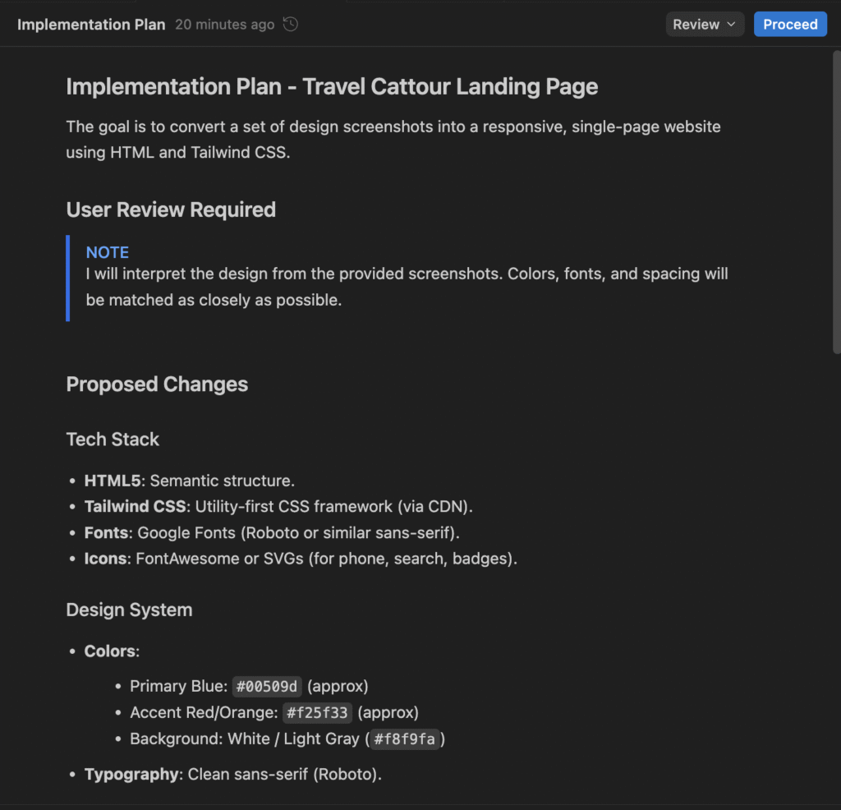841x810 pixels.
Task: Click the bold Colors bullet label
Action: pyautogui.click(x=110, y=651)
